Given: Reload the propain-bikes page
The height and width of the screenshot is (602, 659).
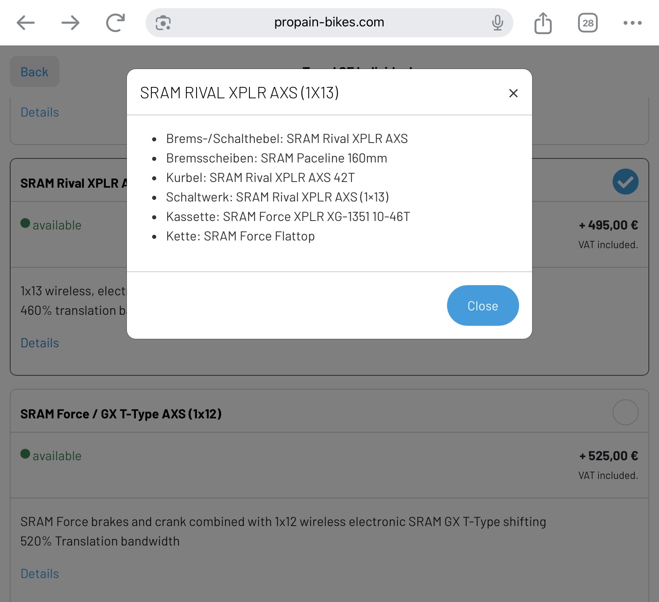Looking at the screenshot, I should click(x=115, y=23).
